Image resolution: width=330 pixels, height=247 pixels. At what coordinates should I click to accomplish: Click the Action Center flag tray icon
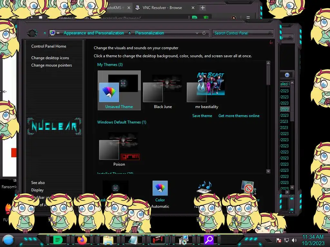pyautogui.click(x=279, y=240)
